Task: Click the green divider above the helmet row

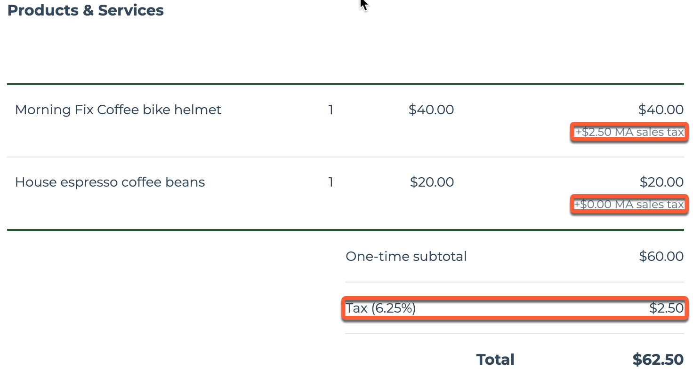Action: click(x=346, y=84)
